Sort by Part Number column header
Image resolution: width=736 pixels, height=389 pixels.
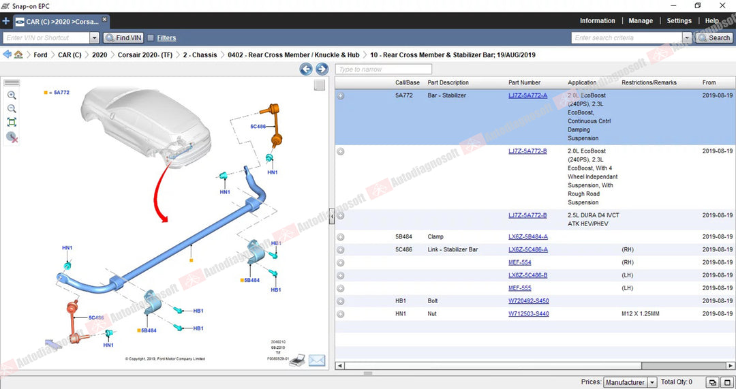pyautogui.click(x=524, y=82)
